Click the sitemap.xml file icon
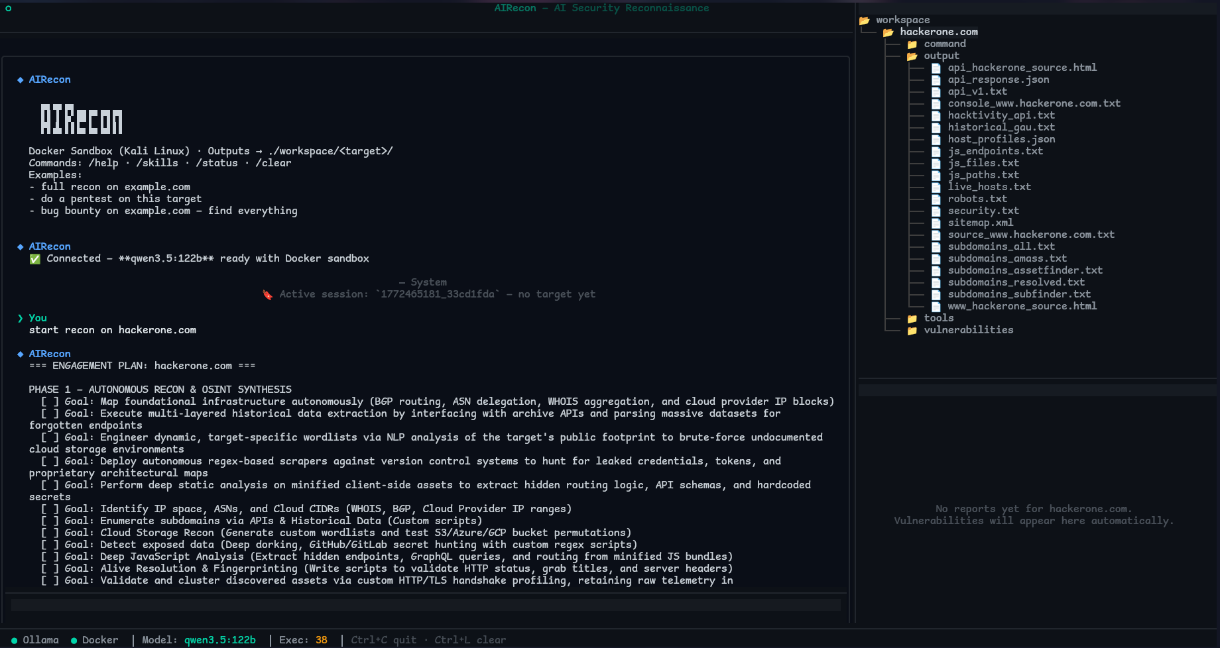The height and width of the screenshot is (648, 1220). (x=936, y=223)
